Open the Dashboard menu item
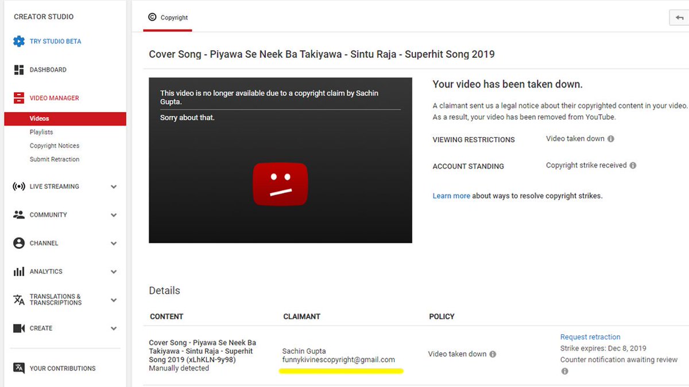This screenshot has height=387, width=689. [48, 70]
